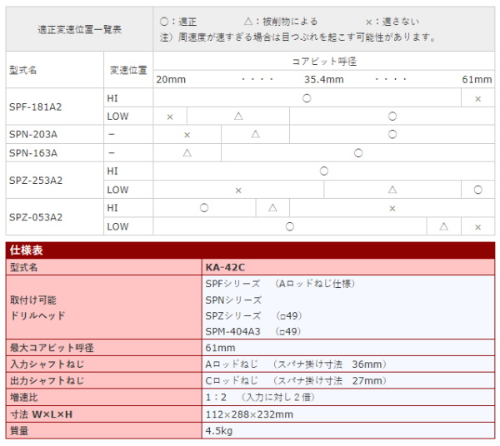Click the コアビット呼径 column header
The width and height of the screenshot is (500, 446).
[324, 61]
